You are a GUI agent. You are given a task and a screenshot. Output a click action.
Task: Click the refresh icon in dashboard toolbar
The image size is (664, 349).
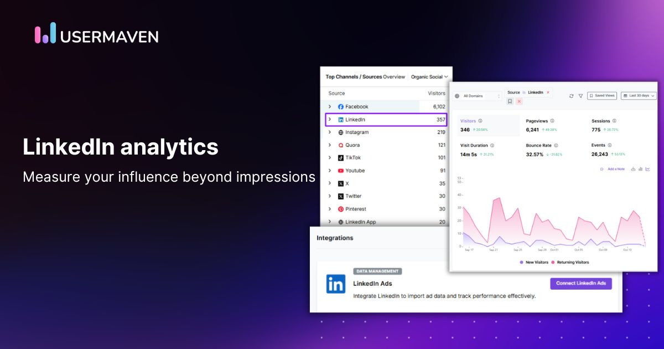[571, 96]
